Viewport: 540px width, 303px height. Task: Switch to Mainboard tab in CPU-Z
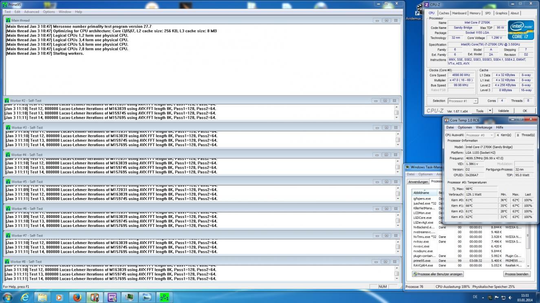(x=459, y=13)
